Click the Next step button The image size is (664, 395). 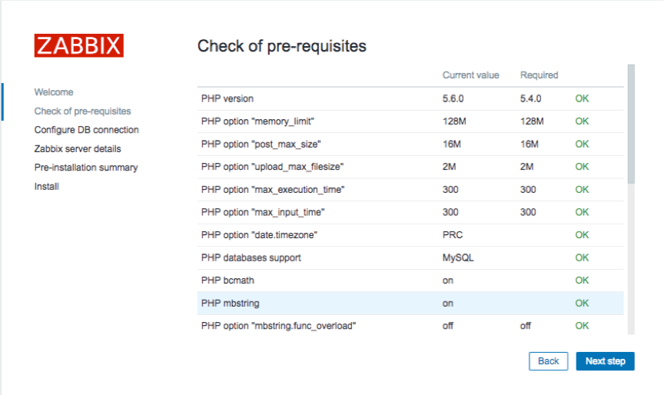coord(605,361)
